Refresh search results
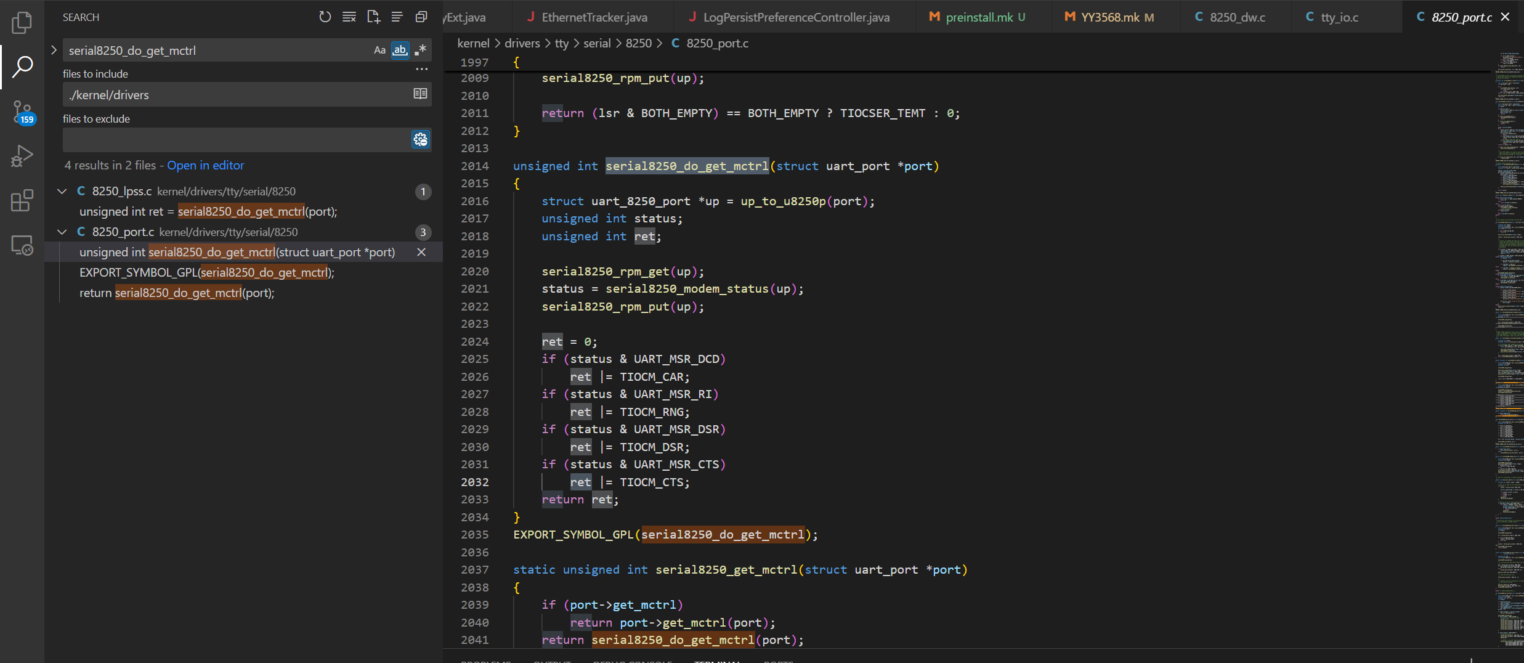The image size is (1524, 663). 325,17
